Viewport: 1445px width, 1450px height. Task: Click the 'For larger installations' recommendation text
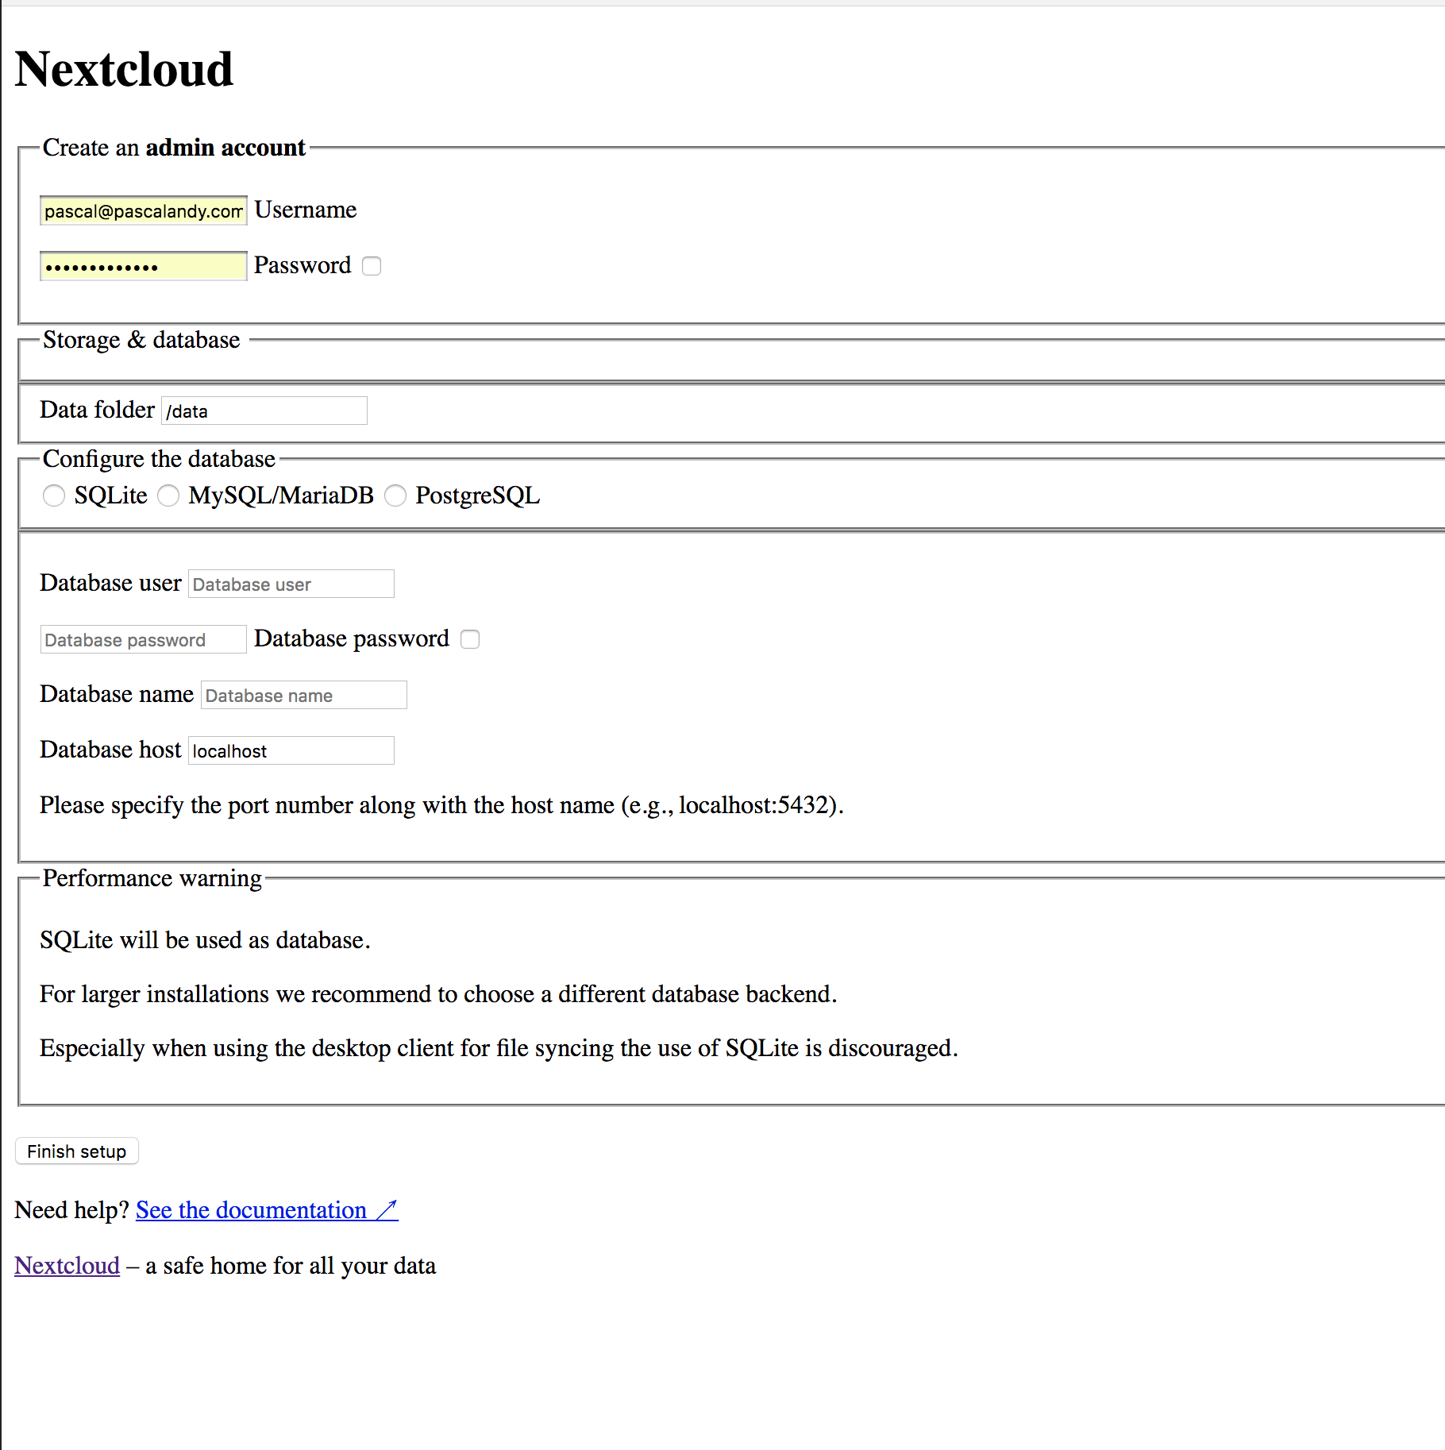tap(439, 994)
